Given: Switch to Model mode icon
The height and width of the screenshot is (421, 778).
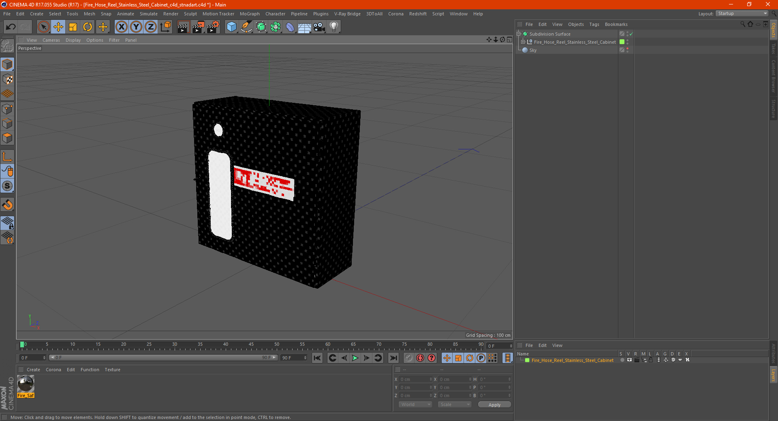Looking at the screenshot, I should click(7, 64).
